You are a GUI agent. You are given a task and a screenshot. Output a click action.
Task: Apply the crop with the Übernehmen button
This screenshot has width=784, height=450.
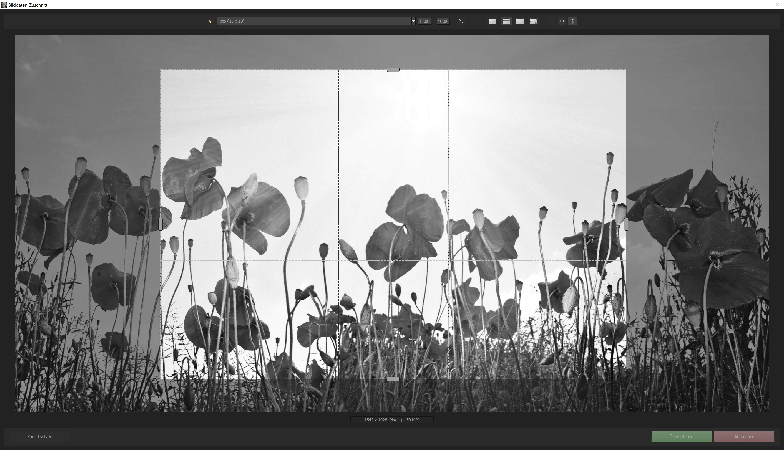coord(681,437)
